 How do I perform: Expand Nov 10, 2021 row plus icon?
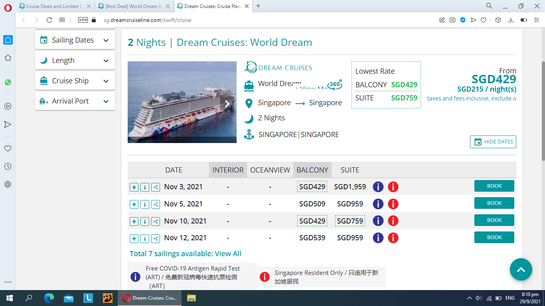pyautogui.click(x=134, y=222)
